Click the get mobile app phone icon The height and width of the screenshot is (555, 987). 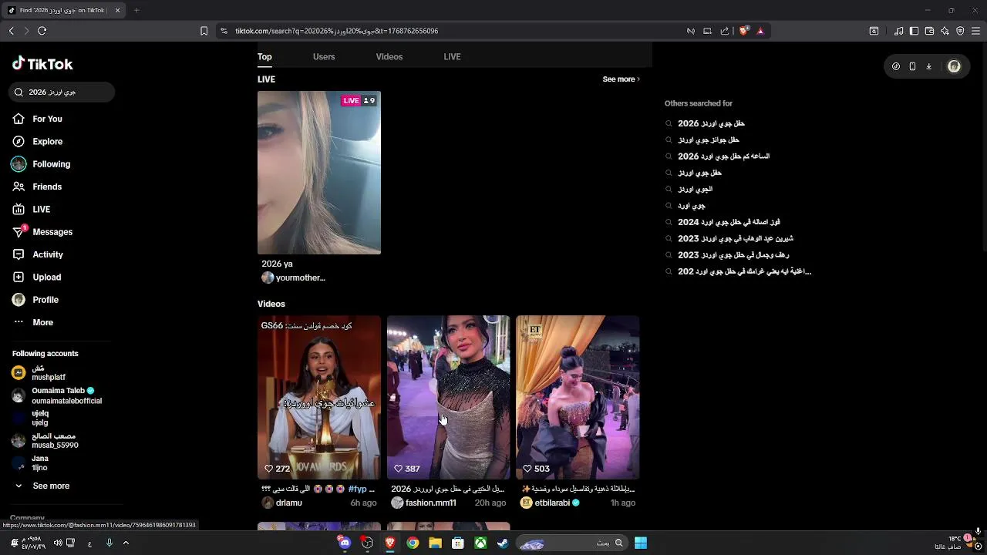[912, 66]
